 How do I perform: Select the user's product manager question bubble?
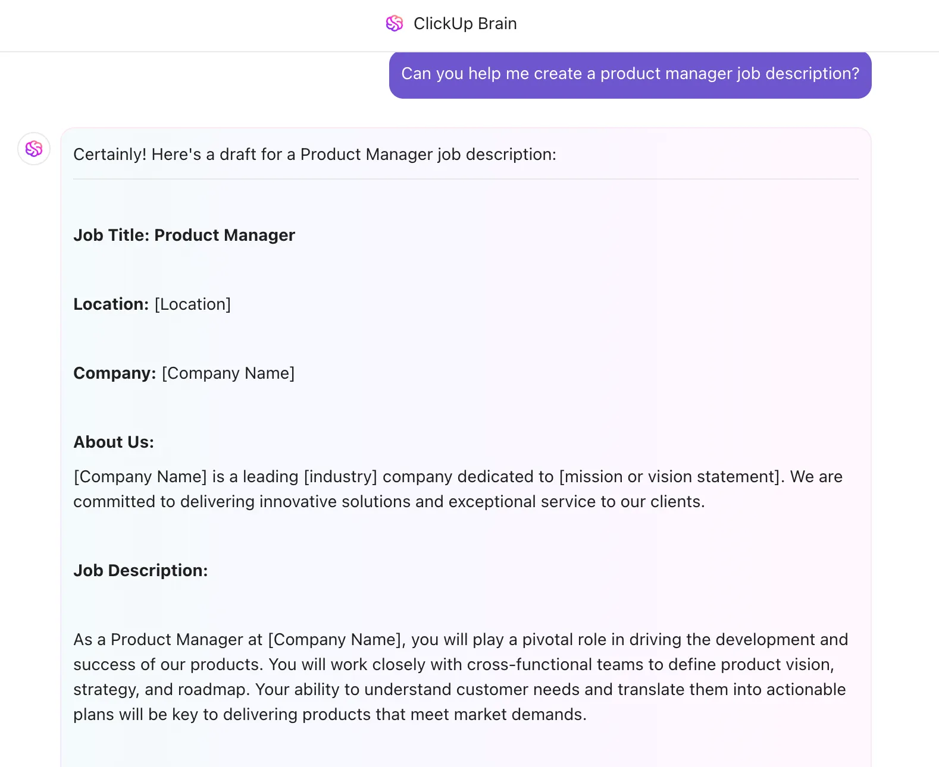click(x=630, y=74)
